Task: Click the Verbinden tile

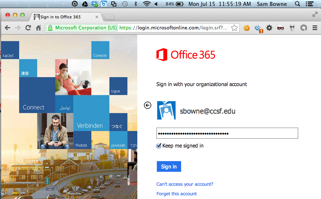Action: pyautogui.click(x=91, y=113)
